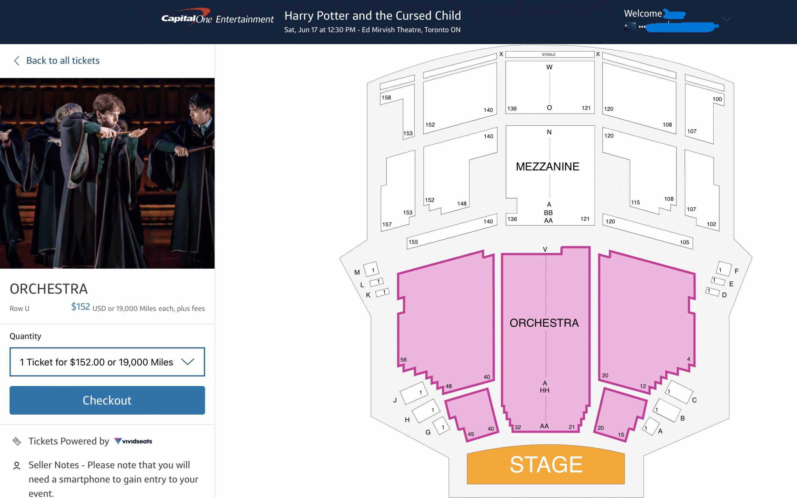
Task: Select box M on the left side
Action: coord(371,269)
